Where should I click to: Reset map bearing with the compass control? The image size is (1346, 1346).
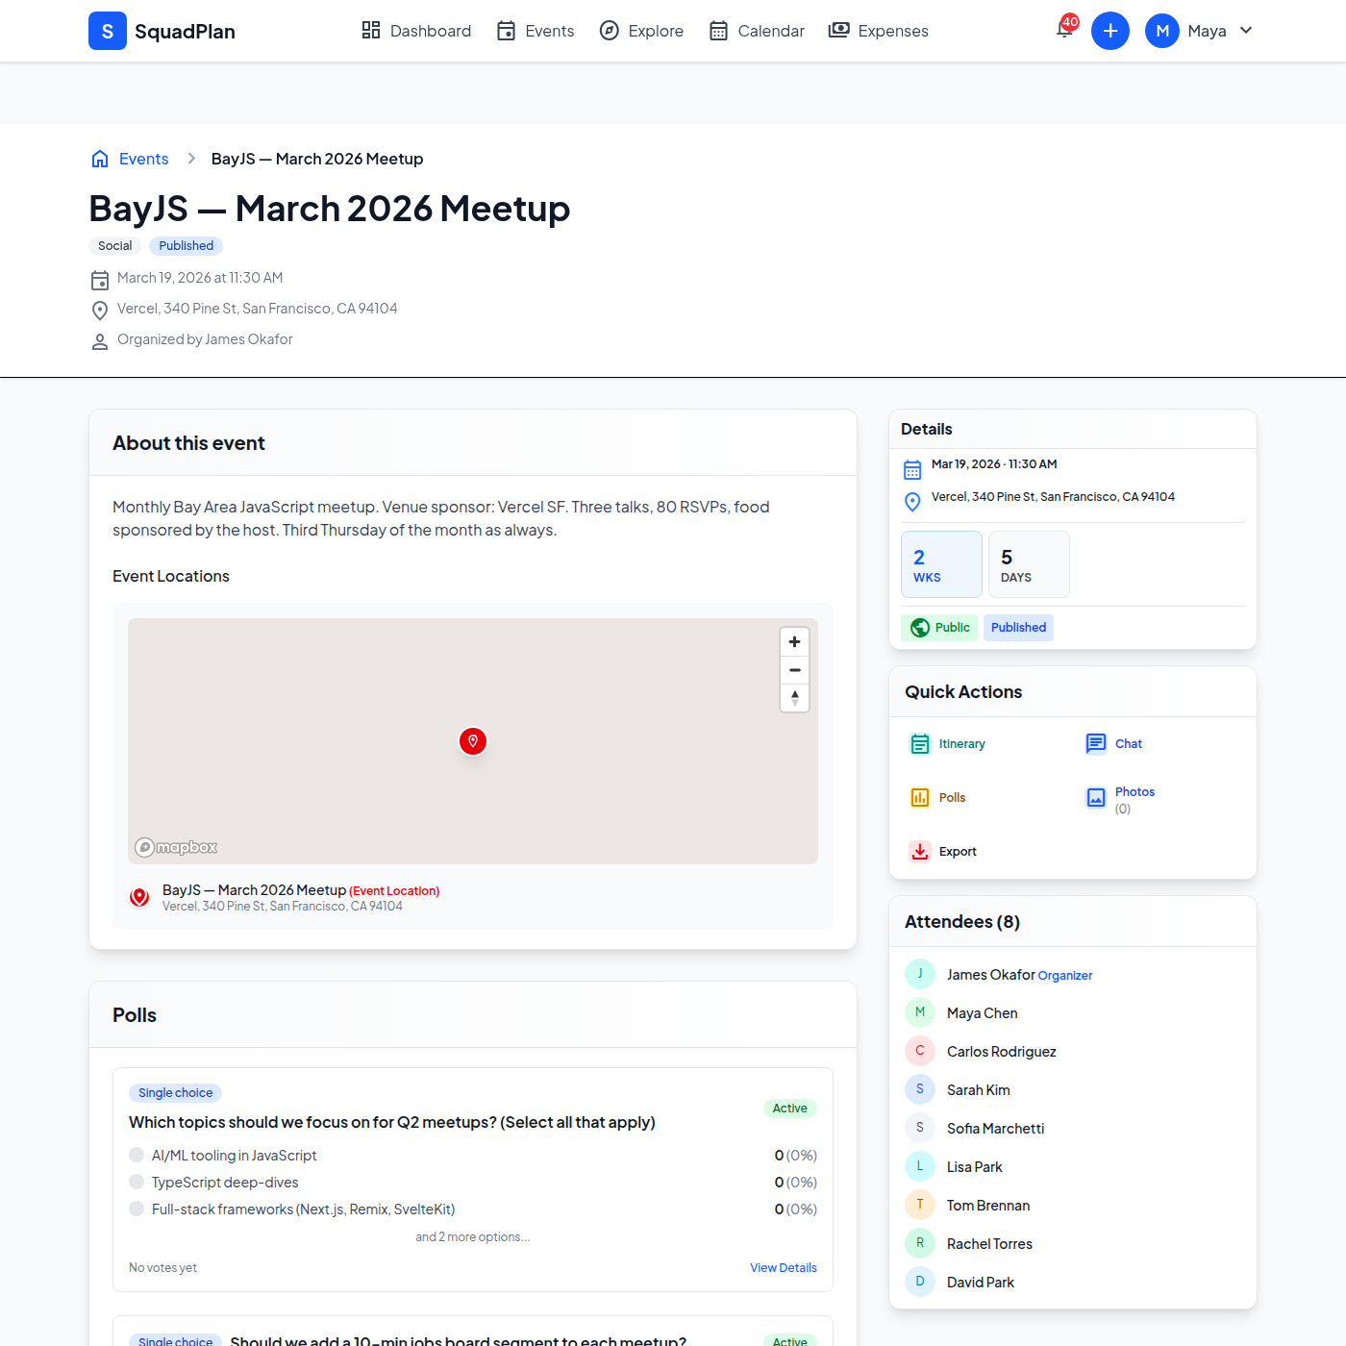click(x=794, y=698)
